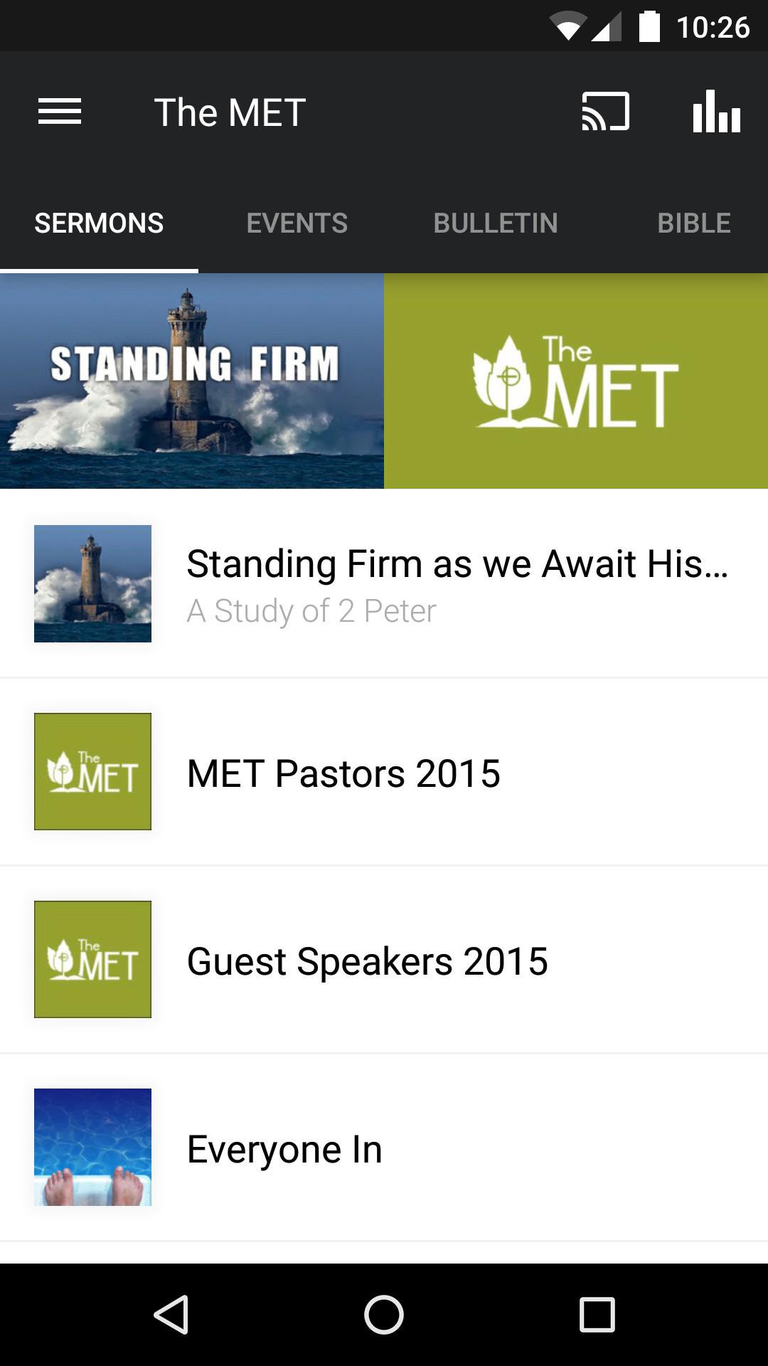Viewport: 768px width, 1366px height.
Task: Open the MET Pastors 2015 series
Action: pos(344,773)
